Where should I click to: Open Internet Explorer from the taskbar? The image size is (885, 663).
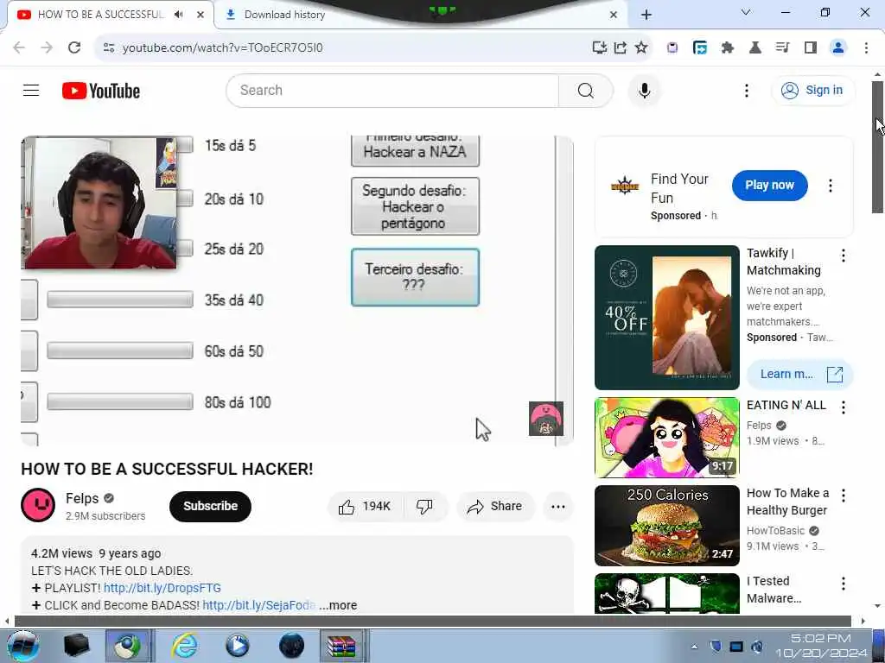185,646
